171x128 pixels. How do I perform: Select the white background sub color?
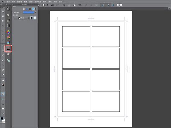(4, 120)
